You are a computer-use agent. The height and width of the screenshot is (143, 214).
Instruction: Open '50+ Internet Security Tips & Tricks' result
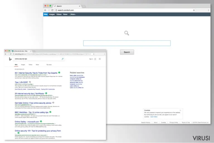pyautogui.click(x=36, y=73)
